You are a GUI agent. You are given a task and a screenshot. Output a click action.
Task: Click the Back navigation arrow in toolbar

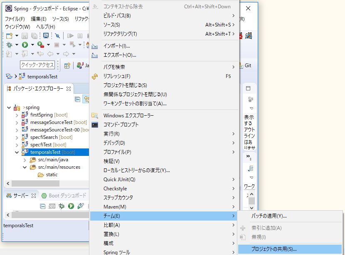50,54
